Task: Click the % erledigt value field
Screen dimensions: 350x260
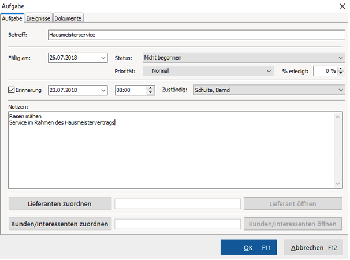Action: (325, 71)
